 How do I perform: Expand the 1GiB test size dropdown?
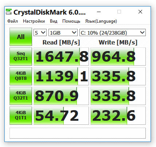[63, 32]
